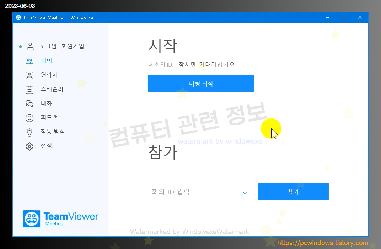Open the 대화 chat section

[47, 103]
